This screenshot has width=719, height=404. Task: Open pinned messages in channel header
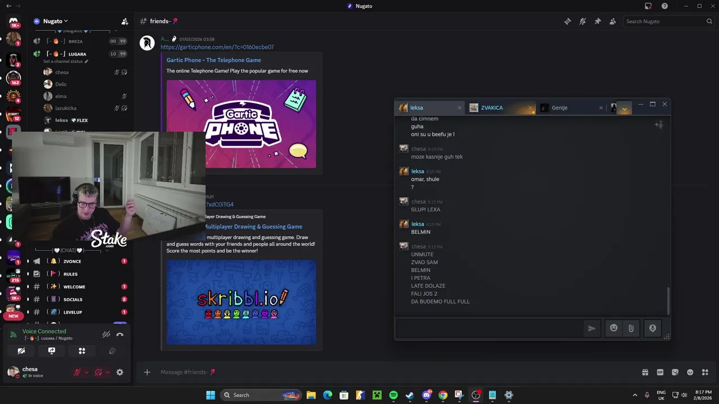598,21
